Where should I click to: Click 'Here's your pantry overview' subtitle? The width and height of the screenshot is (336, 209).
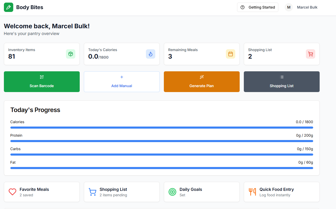pos(31,34)
